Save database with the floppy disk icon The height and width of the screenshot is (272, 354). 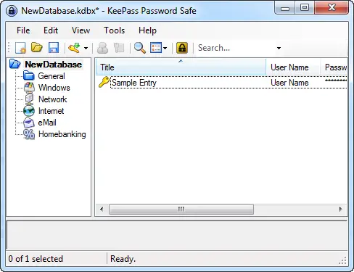click(54, 48)
